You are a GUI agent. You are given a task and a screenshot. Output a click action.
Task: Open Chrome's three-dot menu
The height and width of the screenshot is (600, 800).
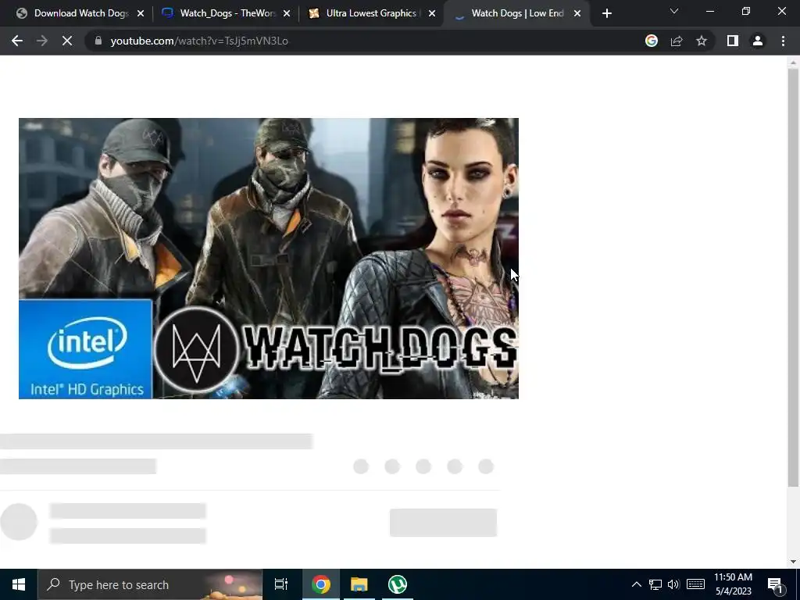pyautogui.click(x=783, y=41)
